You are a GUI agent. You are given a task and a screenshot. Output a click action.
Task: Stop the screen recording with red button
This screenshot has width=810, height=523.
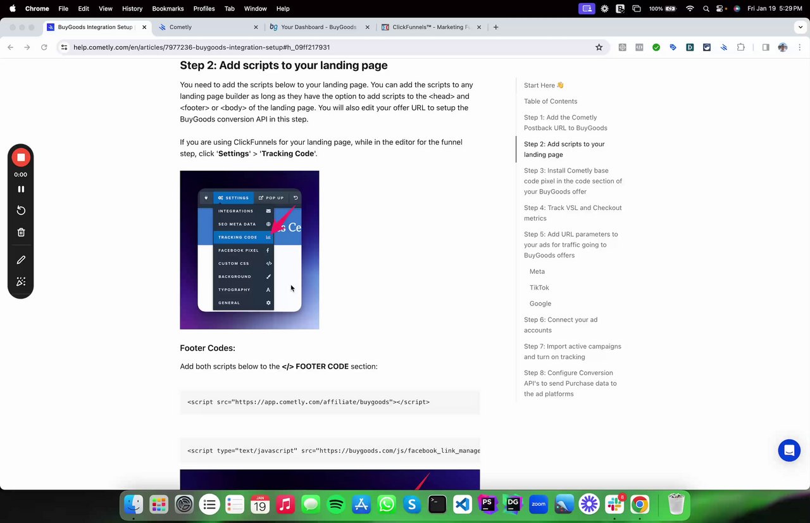pyautogui.click(x=21, y=157)
